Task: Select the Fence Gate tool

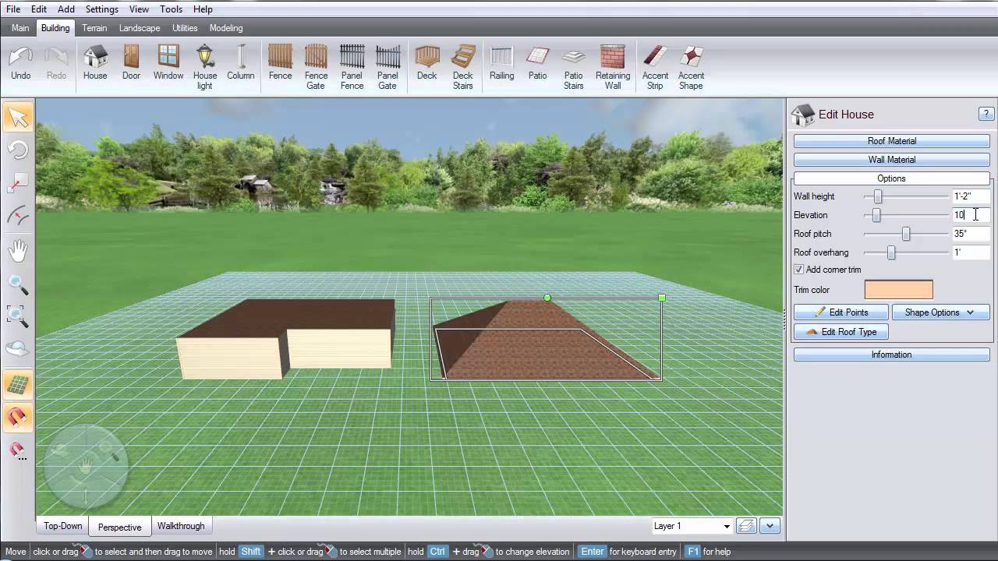Action: point(316,67)
